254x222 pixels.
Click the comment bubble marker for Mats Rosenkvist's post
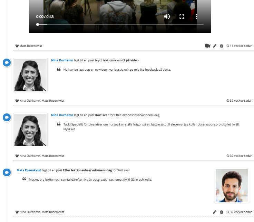[7, 172]
